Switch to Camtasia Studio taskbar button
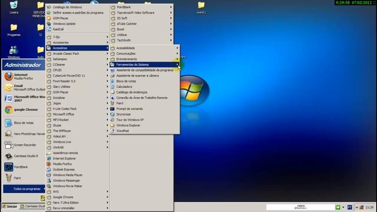The height and width of the screenshot is (212, 377). (x=32, y=207)
